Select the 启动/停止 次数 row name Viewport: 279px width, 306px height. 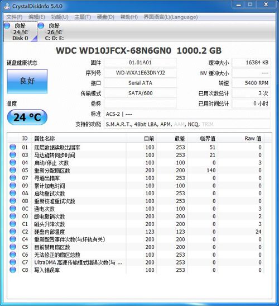point(51,163)
